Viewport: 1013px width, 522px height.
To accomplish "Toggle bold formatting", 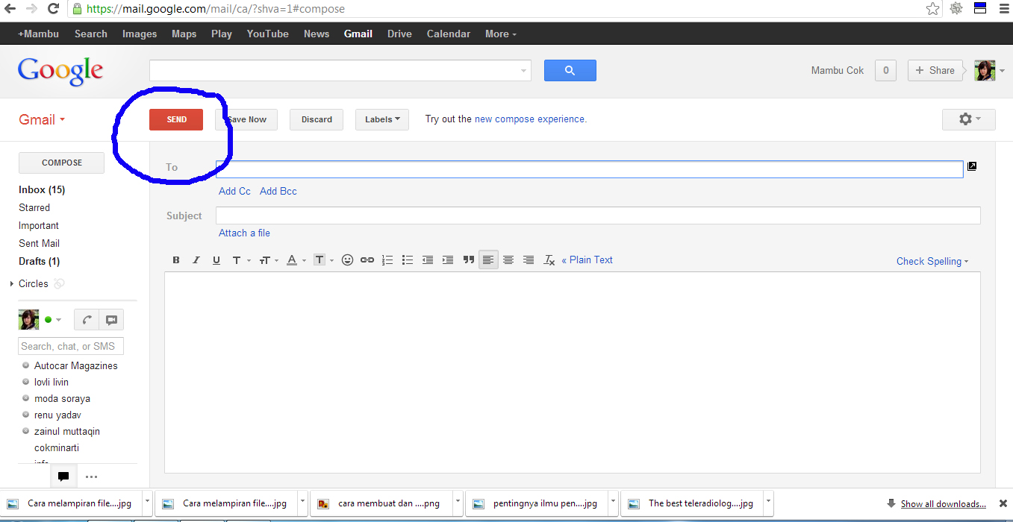I will pos(176,260).
